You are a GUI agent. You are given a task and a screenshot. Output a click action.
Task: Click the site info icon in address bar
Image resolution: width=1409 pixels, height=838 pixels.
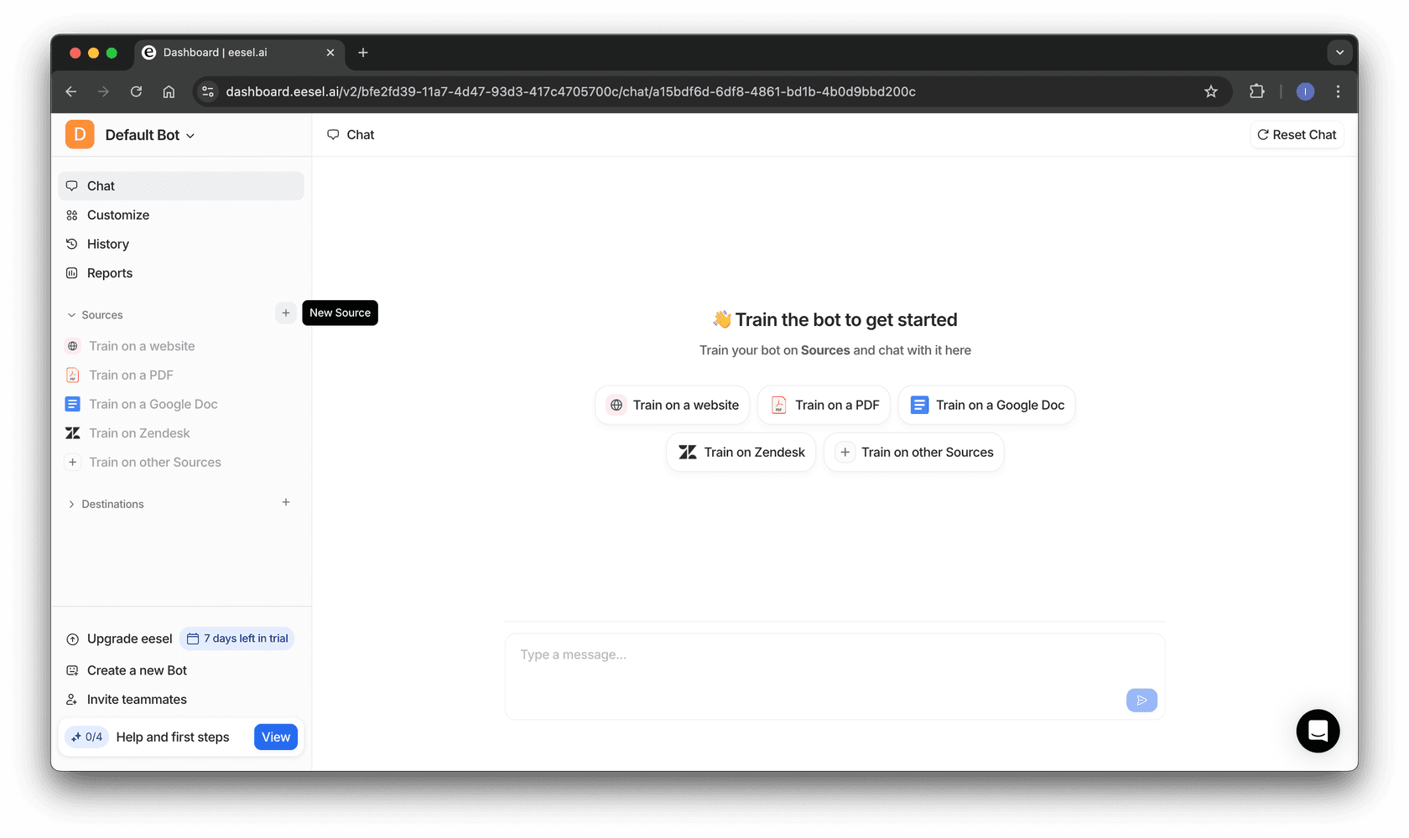point(208,92)
